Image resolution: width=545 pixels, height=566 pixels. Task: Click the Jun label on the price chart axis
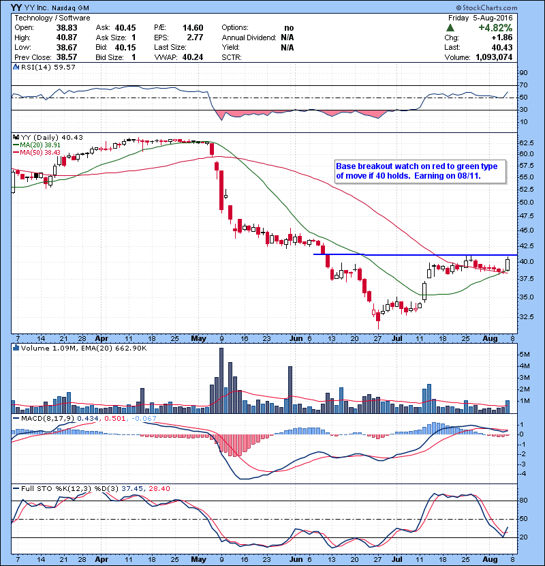(x=296, y=339)
